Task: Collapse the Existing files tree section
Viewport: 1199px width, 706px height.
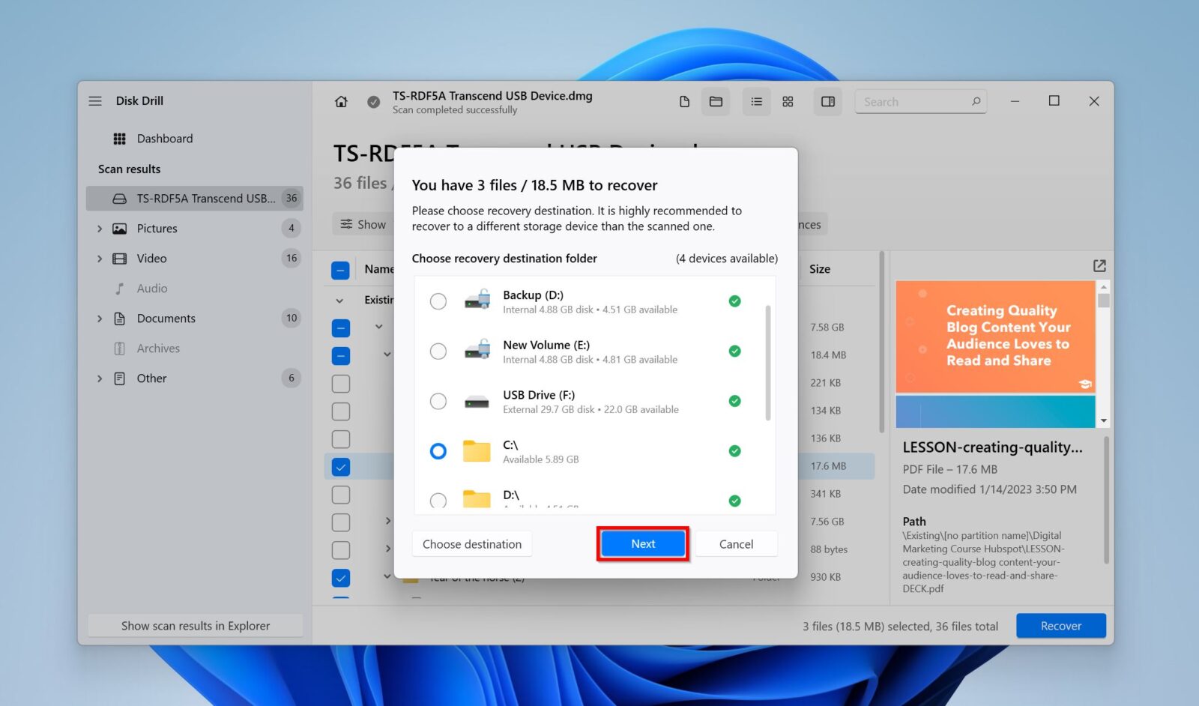Action: click(x=339, y=299)
